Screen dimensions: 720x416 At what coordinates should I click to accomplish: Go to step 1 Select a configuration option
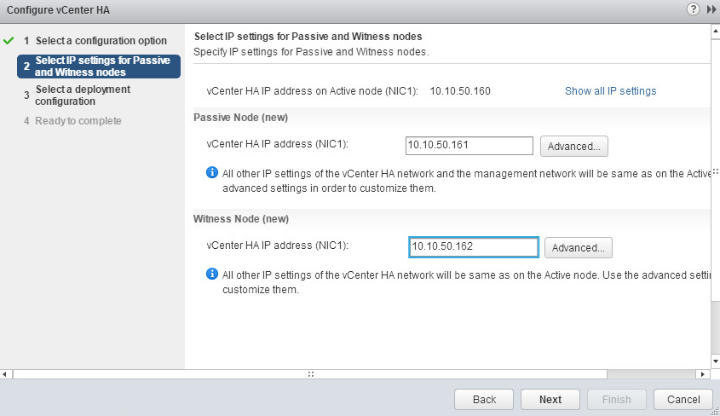coord(95,40)
